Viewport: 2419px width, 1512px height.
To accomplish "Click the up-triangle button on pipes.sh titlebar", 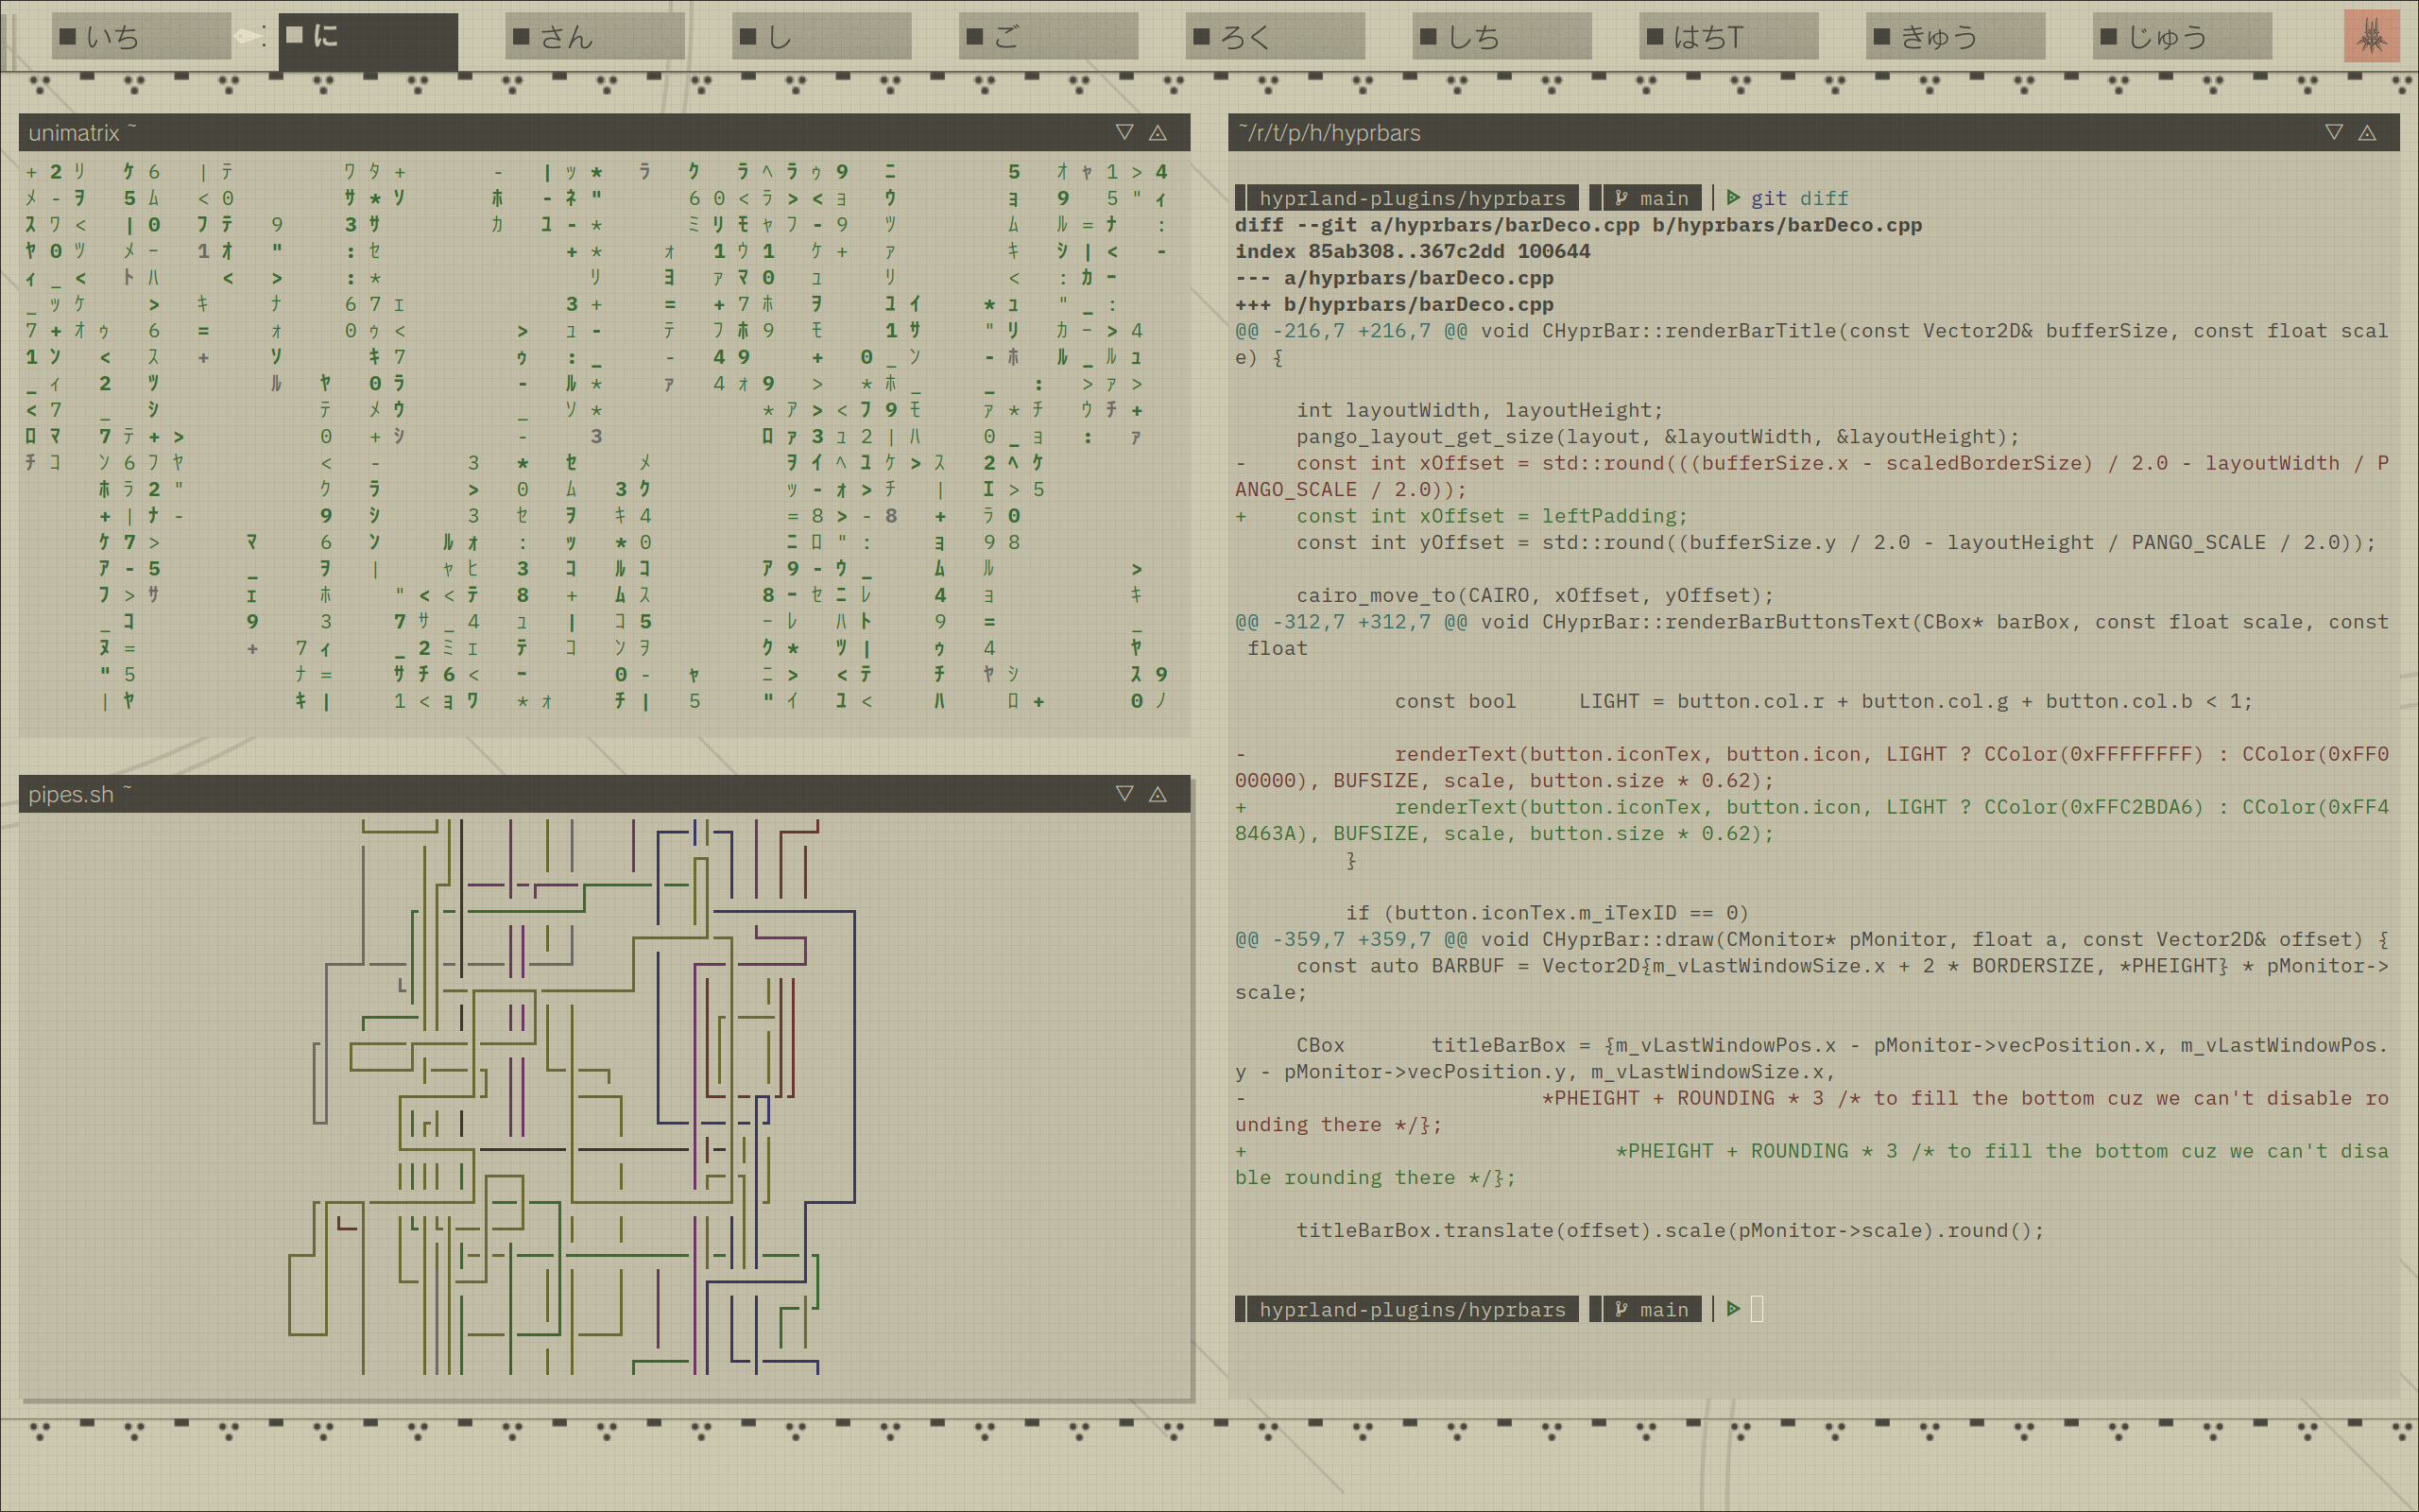I will (x=1158, y=793).
